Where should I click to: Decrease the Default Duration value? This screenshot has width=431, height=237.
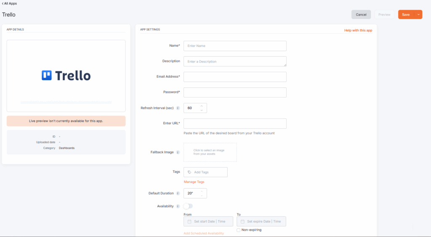coord(202,195)
